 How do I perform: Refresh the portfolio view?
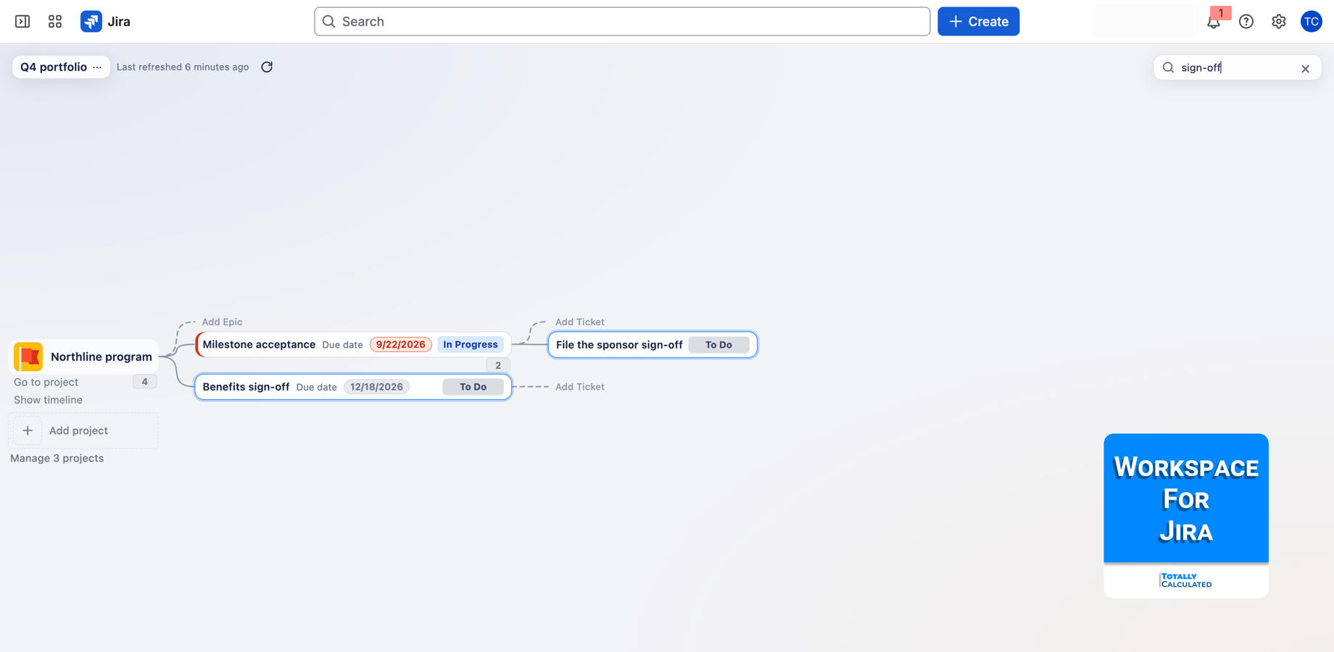pos(267,67)
